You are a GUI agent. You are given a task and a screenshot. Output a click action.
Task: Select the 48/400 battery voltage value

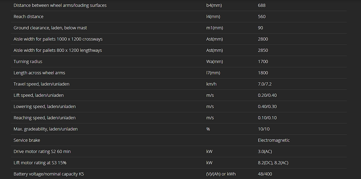click(265, 174)
